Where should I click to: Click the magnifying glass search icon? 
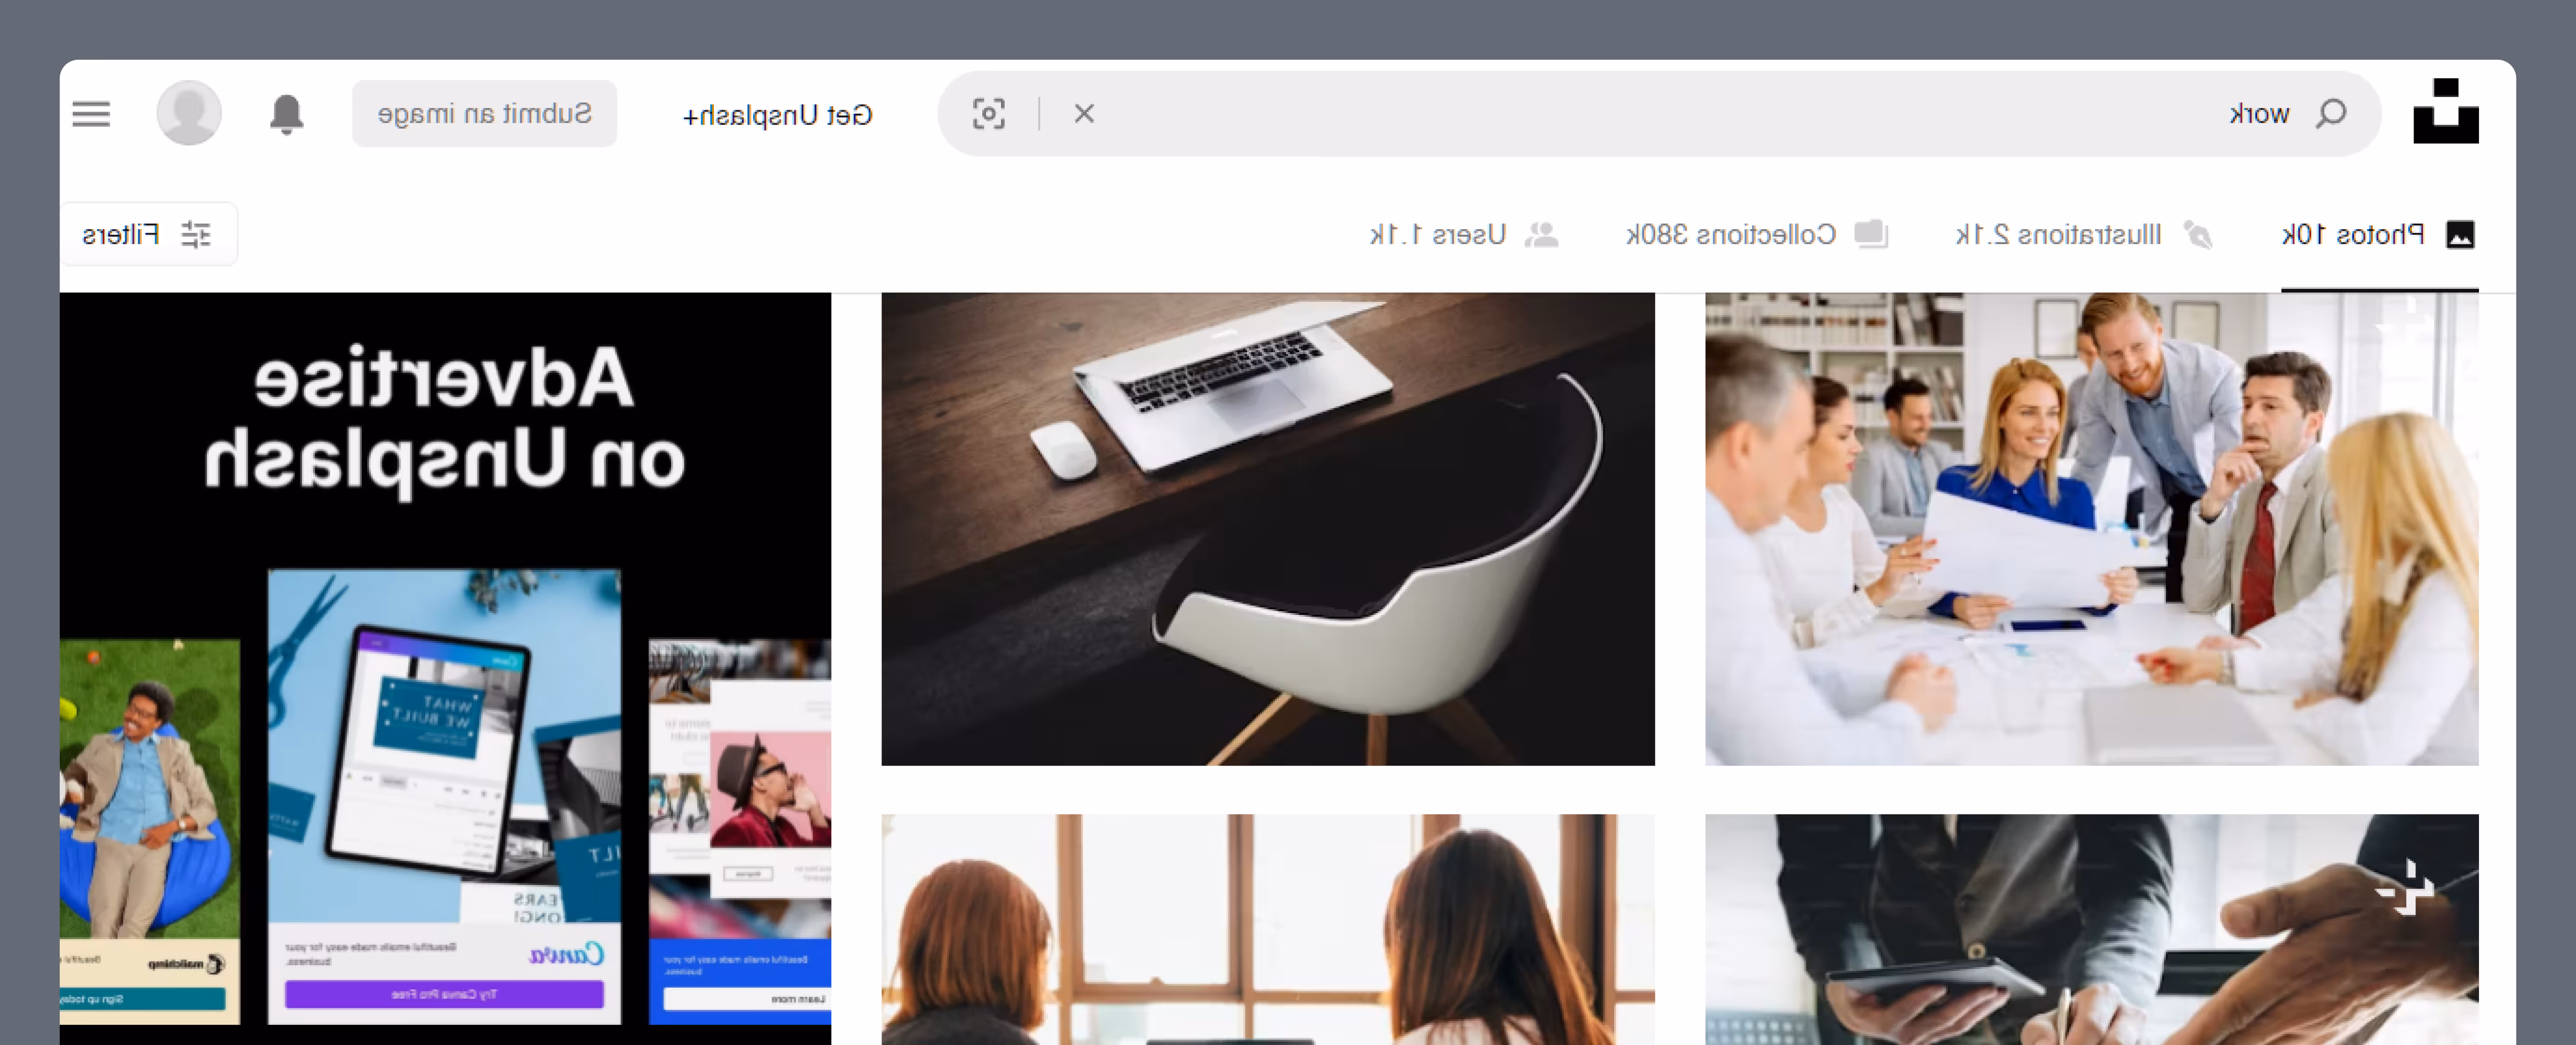(x=2331, y=114)
